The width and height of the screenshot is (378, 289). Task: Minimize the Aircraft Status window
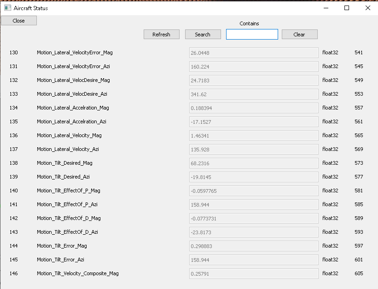(x=326, y=8)
